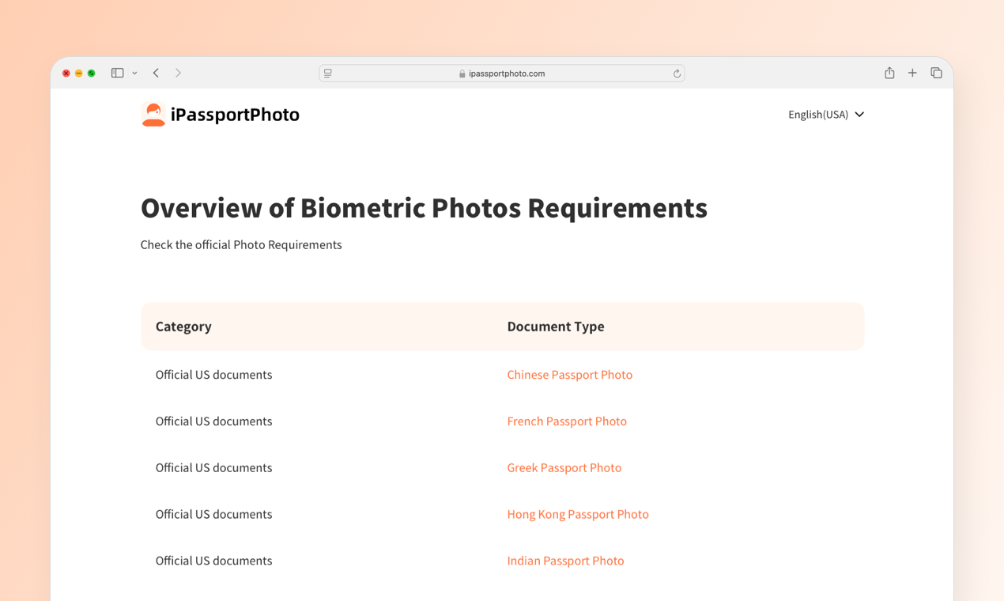
Task: Click the ipassportphoto.com address bar
Action: pos(506,74)
